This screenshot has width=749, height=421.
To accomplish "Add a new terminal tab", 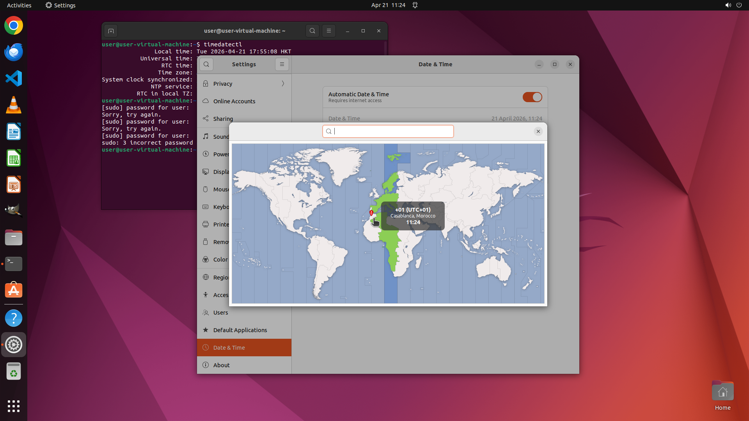I will (111, 31).
